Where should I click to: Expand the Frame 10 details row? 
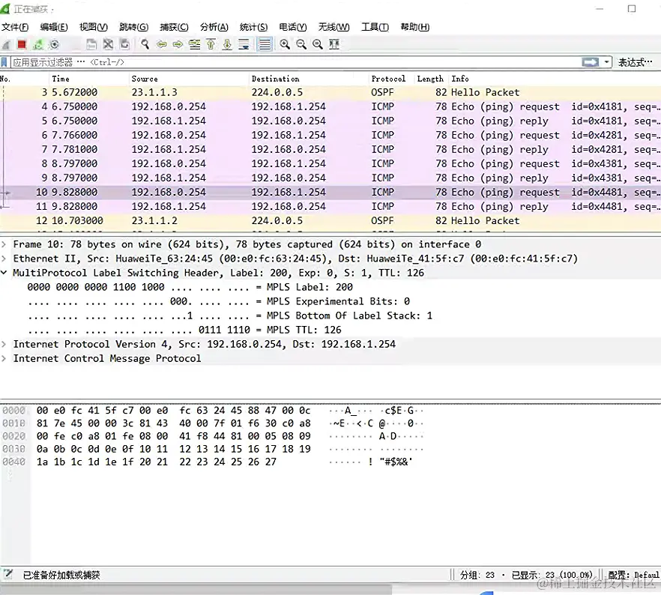pos(4,244)
